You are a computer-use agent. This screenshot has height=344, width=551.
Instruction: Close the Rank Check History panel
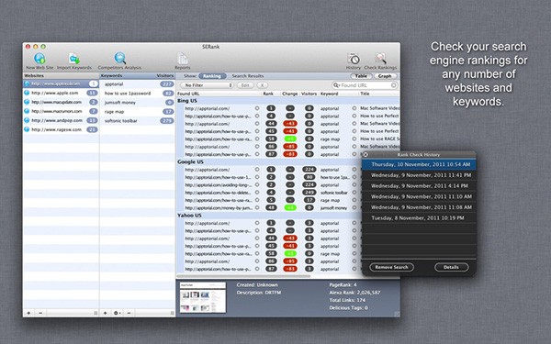[x=365, y=154]
